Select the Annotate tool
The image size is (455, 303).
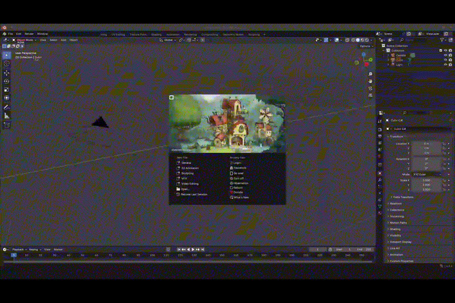6,107
